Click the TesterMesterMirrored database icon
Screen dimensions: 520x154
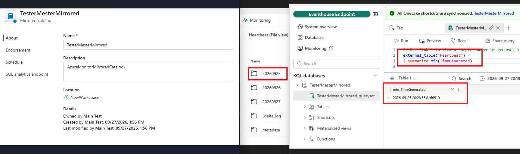click(304, 85)
